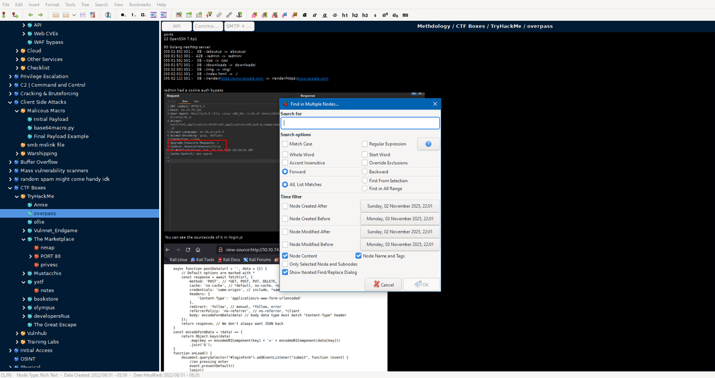Viewport: 715px width, 378px height.
Task: Click the monospace 'ms' toolbar icon
Action: (405, 14)
